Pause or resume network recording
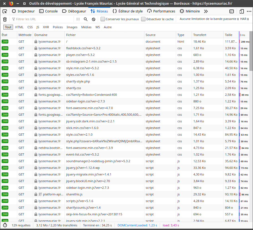This screenshot has height=230, width=253. pos(78,19)
